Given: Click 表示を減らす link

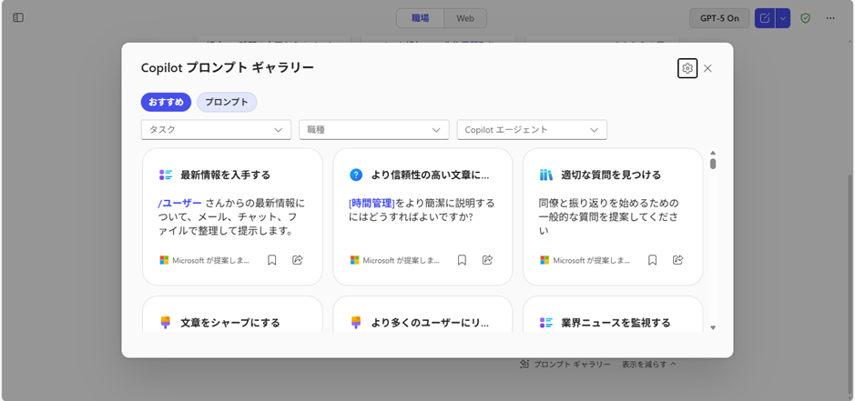Looking at the screenshot, I should click(x=649, y=365).
